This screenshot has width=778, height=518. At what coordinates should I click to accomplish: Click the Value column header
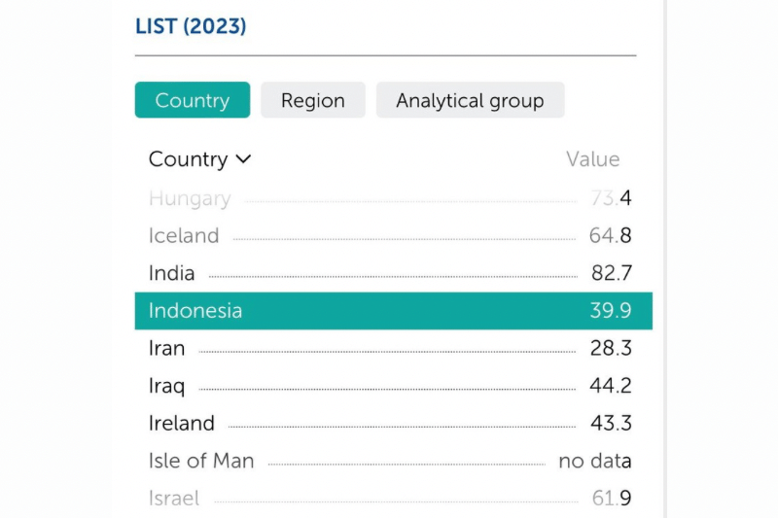592,159
